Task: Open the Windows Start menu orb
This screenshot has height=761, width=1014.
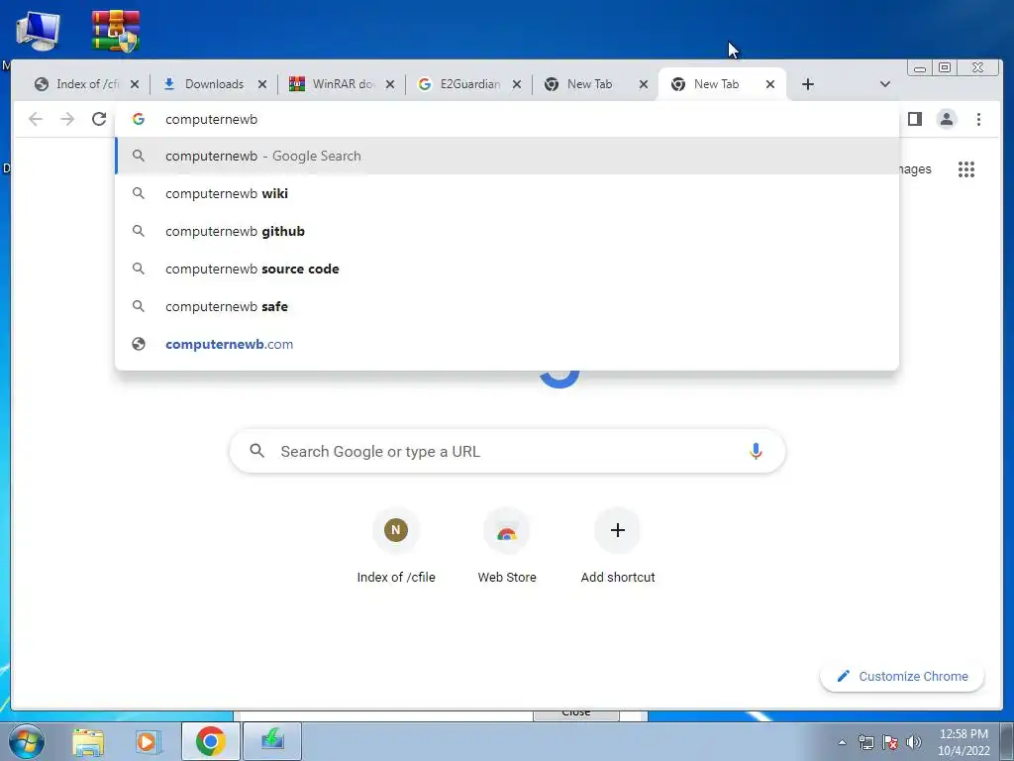Action: (x=26, y=741)
